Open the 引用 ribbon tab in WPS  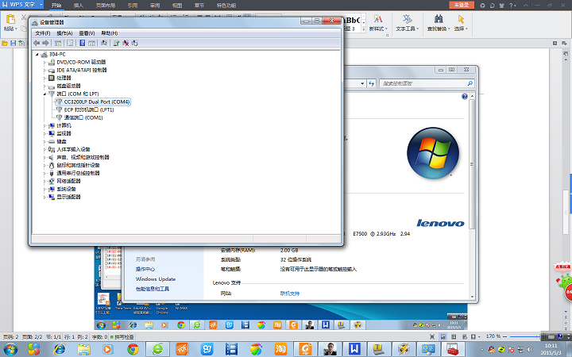click(133, 6)
